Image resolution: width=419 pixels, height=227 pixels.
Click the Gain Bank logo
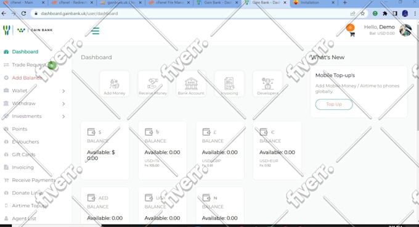(x=28, y=30)
